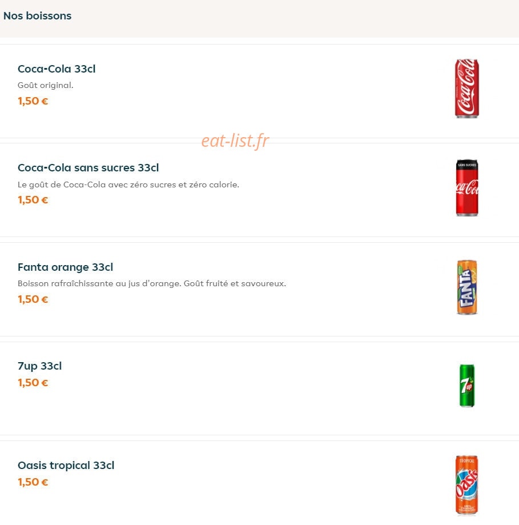Viewport: 519px width, 525px height.
Task: Click the Coca-Cola sans sucres price
Action: coord(33,200)
